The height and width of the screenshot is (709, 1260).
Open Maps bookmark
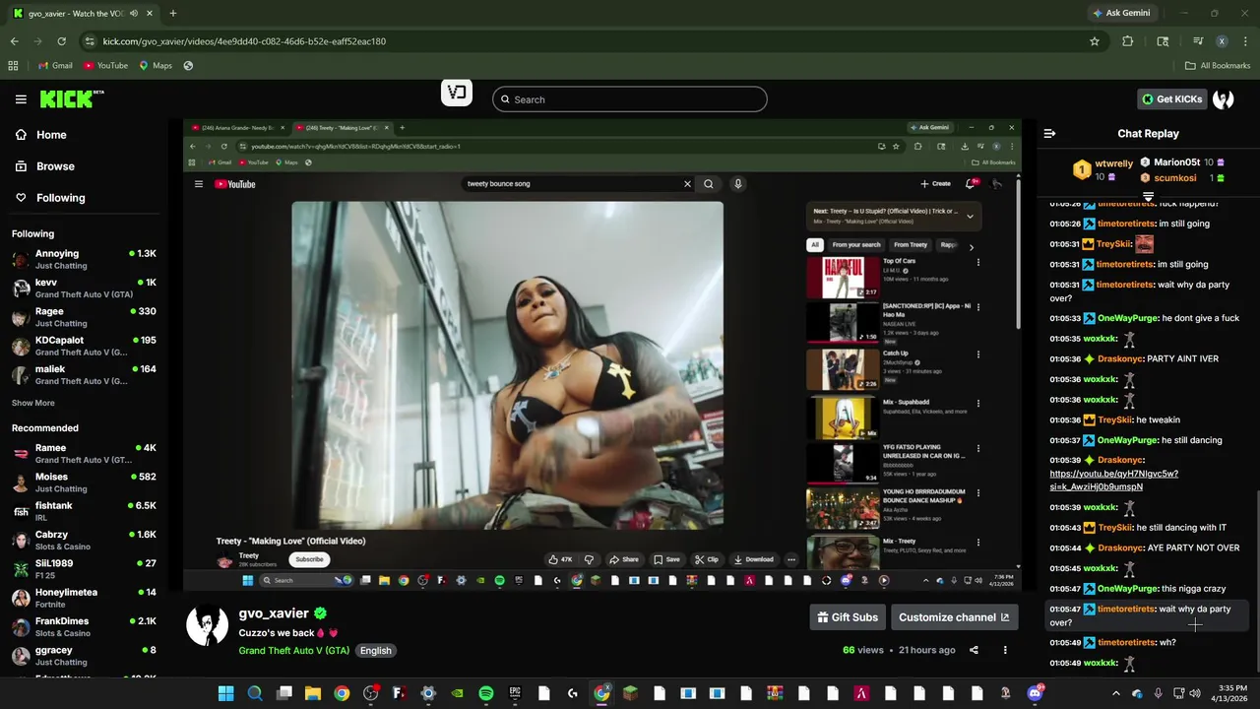coord(156,66)
